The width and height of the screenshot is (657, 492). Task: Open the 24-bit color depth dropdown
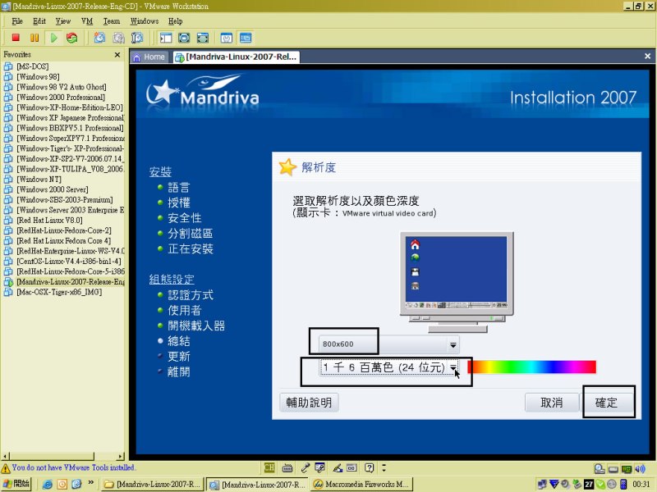tap(388, 367)
